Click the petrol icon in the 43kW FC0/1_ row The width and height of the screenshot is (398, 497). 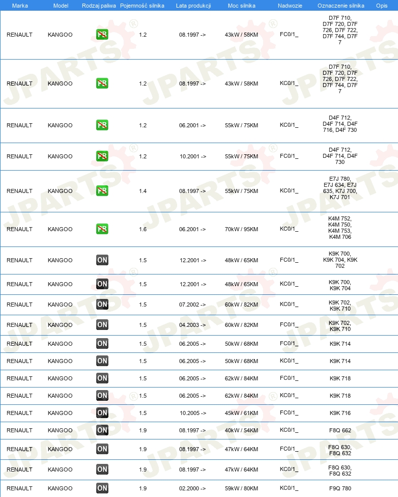tap(102, 34)
